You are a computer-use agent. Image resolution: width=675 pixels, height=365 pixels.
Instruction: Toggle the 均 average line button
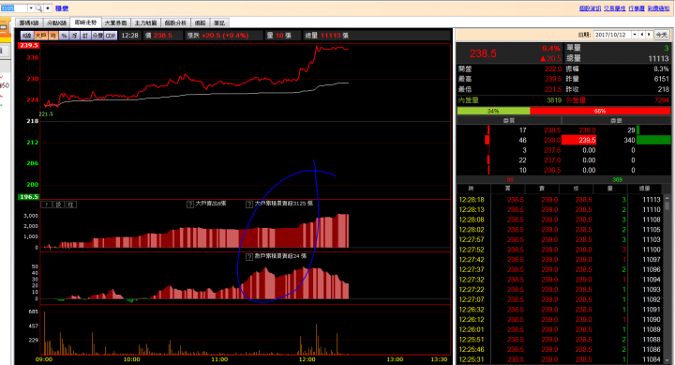click(x=52, y=36)
